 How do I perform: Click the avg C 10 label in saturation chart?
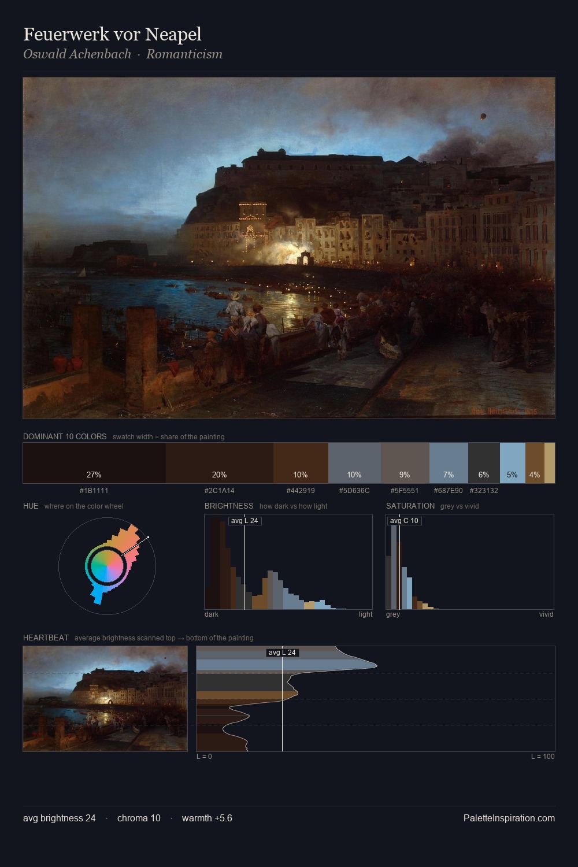404,521
